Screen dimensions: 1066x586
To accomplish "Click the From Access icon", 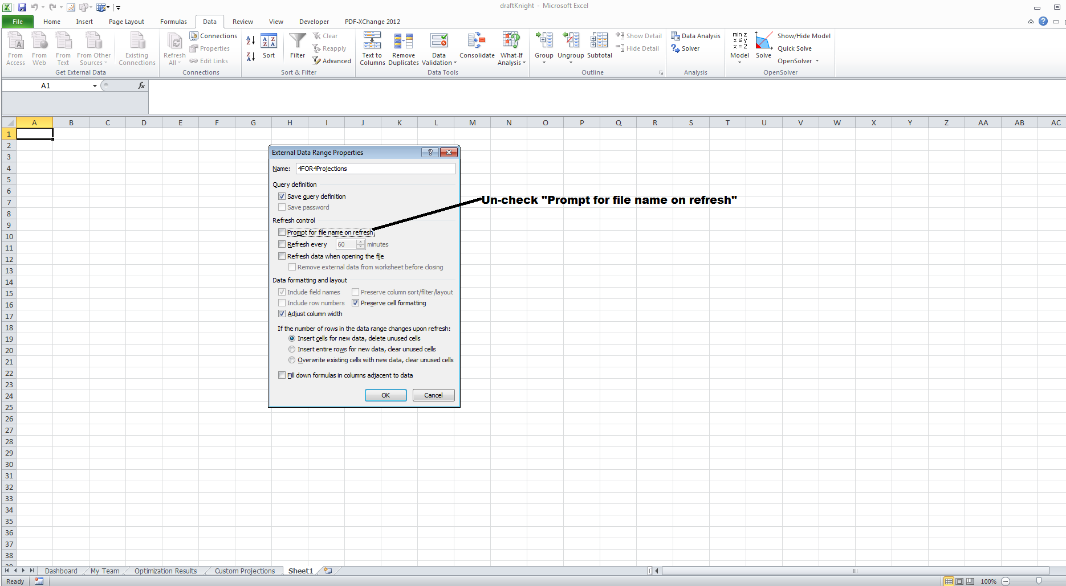I will 15,49.
